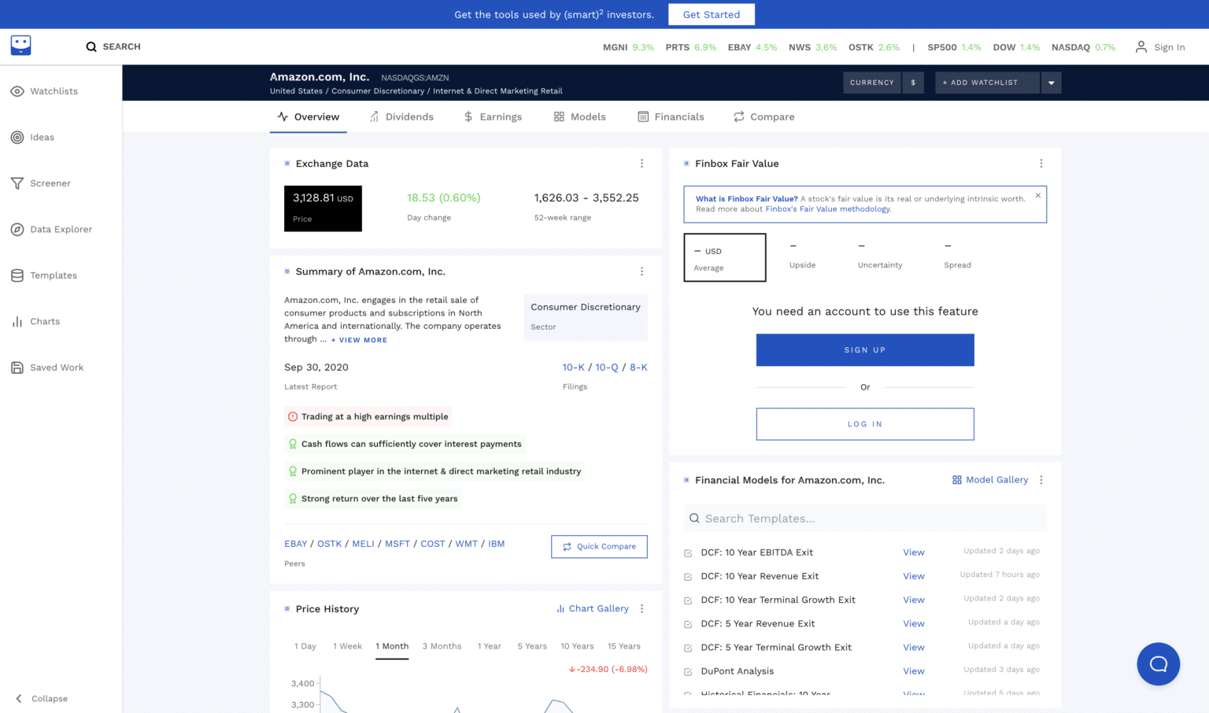Open Data Explorer compass icon

click(17, 229)
